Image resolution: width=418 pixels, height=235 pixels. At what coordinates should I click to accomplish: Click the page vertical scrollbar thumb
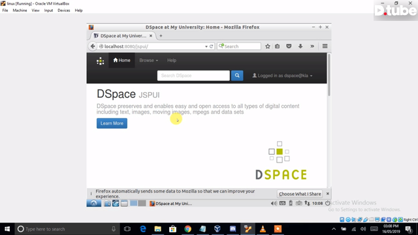coord(329,75)
